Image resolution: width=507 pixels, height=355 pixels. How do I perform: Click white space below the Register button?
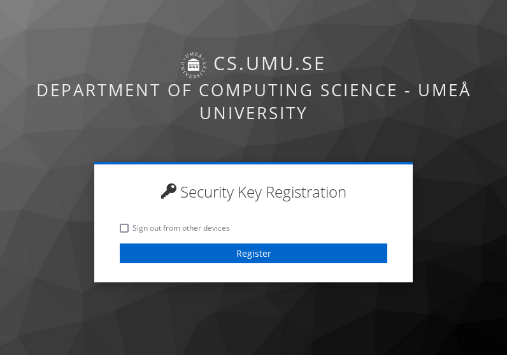click(x=253, y=273)
